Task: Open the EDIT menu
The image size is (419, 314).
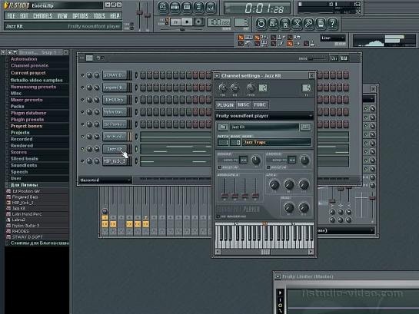Action: [24, 16]
